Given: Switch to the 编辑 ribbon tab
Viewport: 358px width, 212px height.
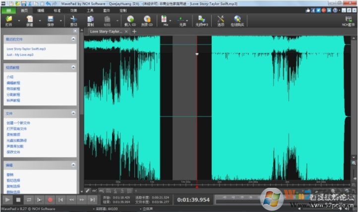Looking at the screenshot, I should [x=41, y=10].
